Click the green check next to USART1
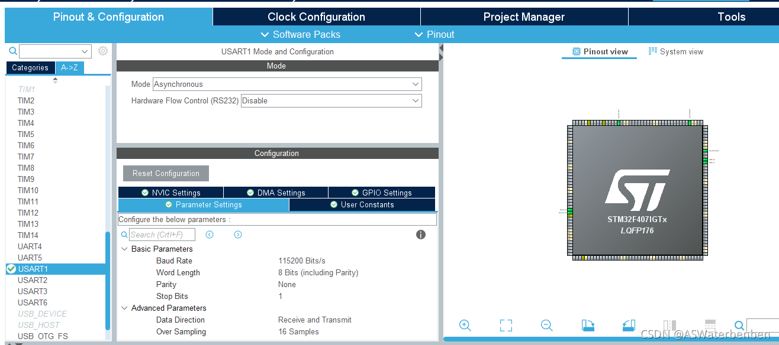 click(x=11, y=269)
